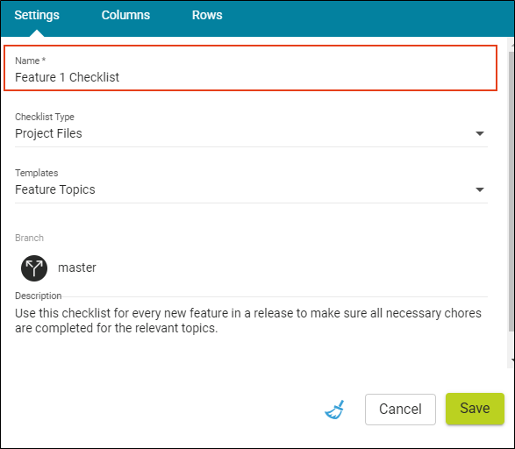Image resolution: width=515 pixels, height=449 pixels.
Task: Cancel the checklist dialog
Action: pos(400,410)
